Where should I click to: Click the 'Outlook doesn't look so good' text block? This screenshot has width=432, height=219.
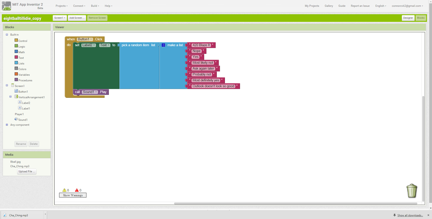(x=213, y=86)
